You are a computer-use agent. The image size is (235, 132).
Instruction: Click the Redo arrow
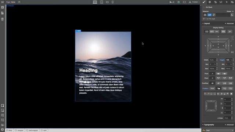tap(173, 2)
